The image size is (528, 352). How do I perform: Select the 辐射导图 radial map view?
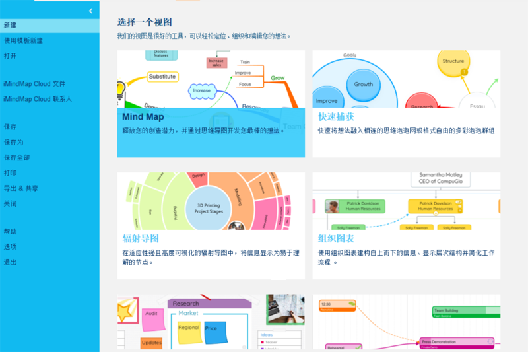click(211, 226)
